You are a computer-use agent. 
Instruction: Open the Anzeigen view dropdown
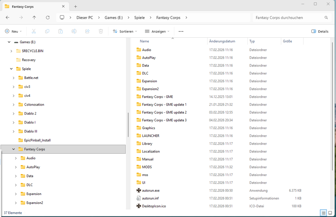click(157, 31)
